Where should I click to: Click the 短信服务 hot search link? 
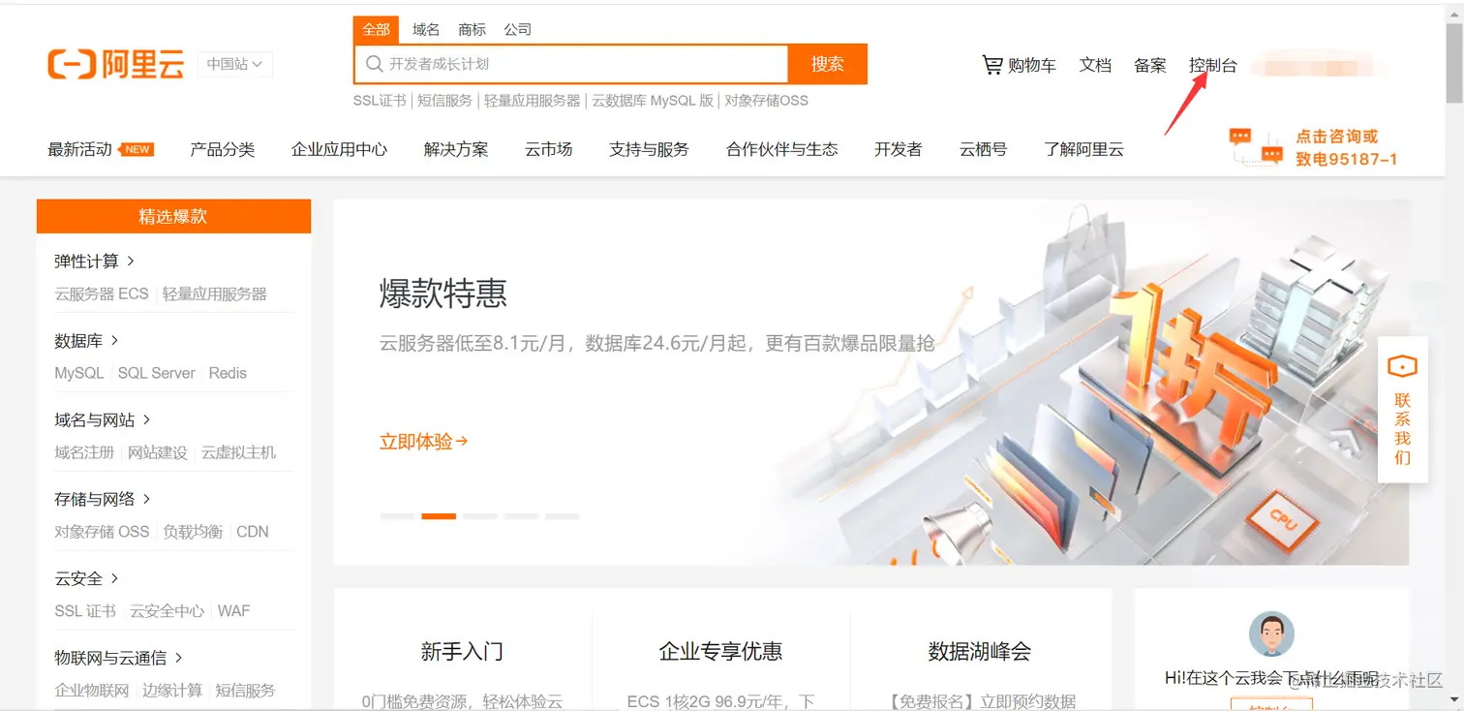click(x=445, y=100)
